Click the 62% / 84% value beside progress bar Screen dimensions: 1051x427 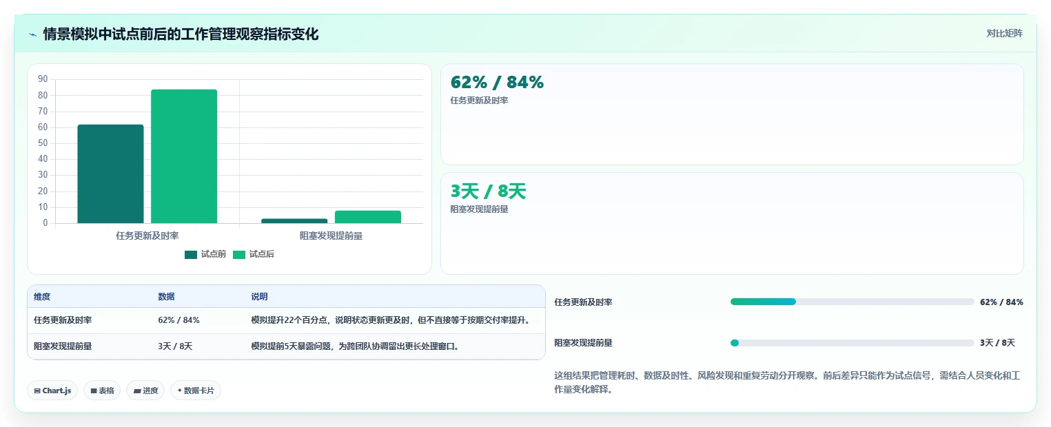1001,302
